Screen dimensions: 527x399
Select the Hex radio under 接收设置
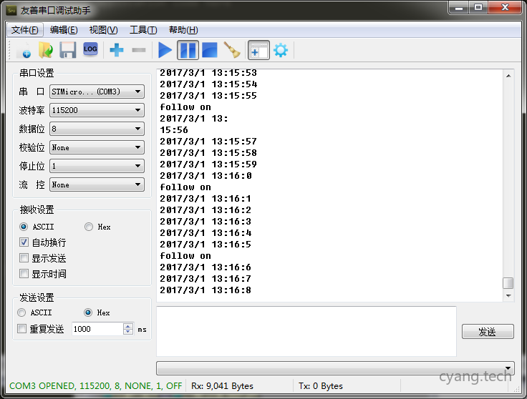click(89, 227)
